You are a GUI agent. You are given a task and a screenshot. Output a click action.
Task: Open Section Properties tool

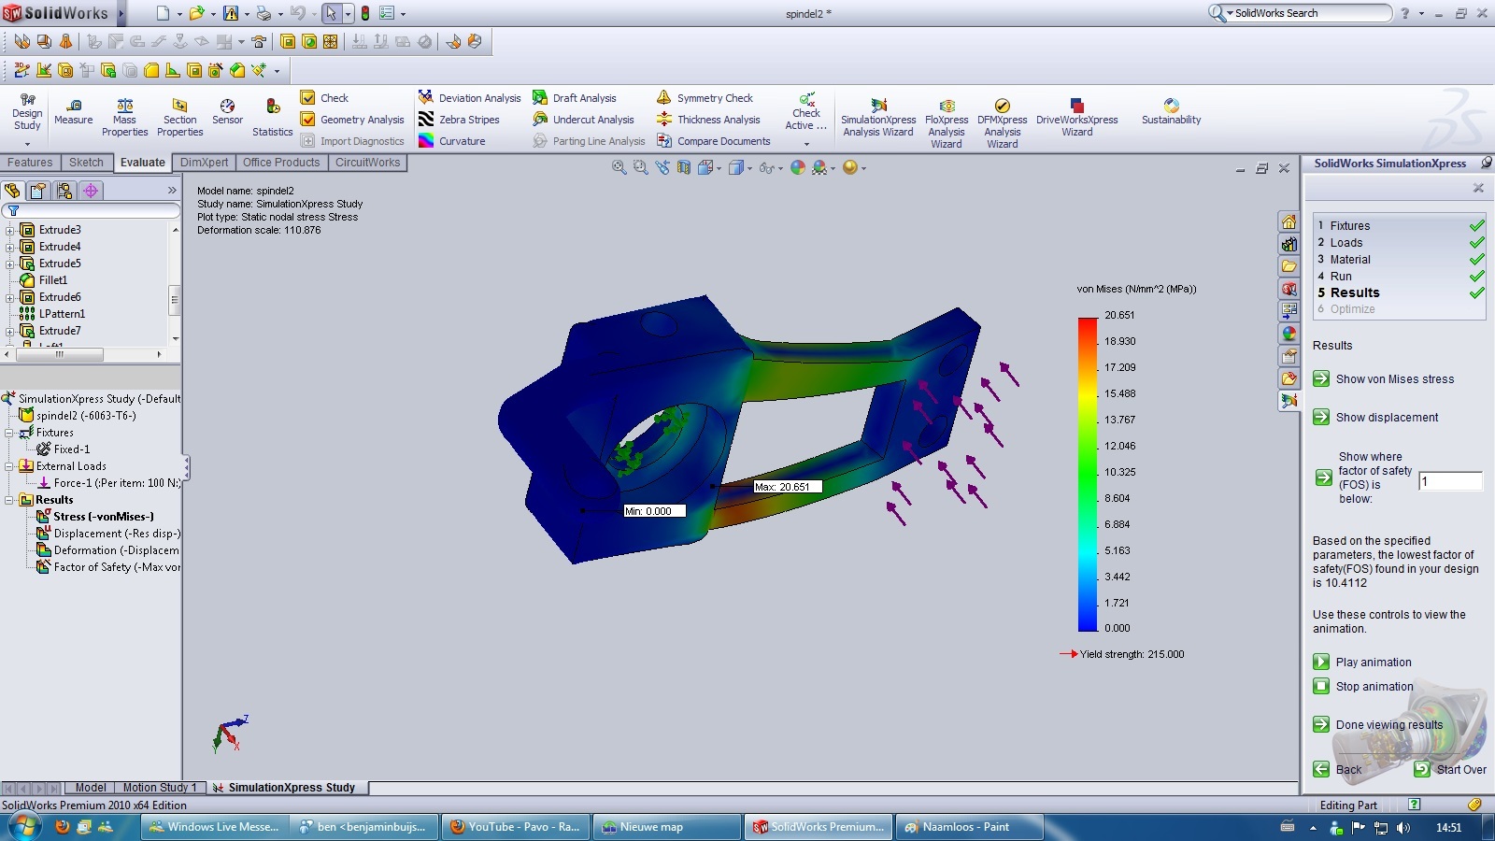coord(179,117)
